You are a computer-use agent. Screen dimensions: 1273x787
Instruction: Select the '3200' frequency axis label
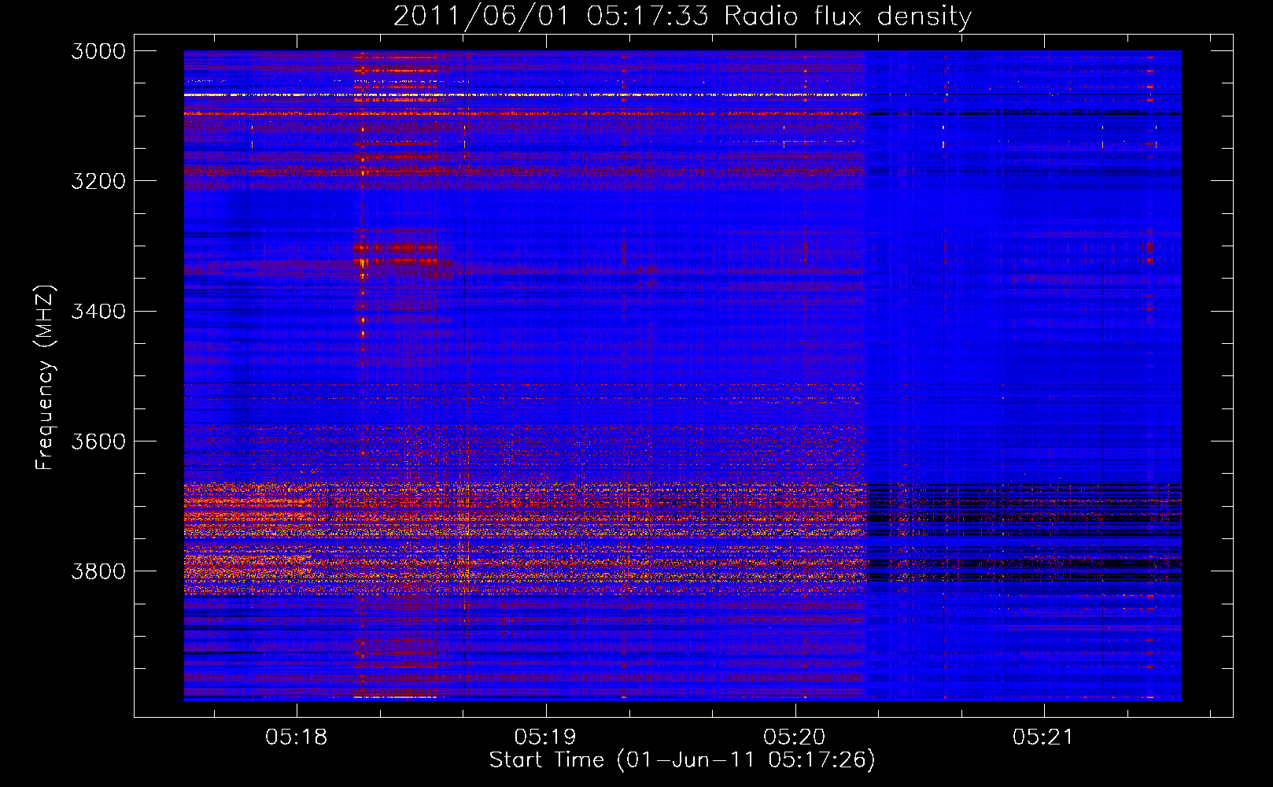(98, 181)
